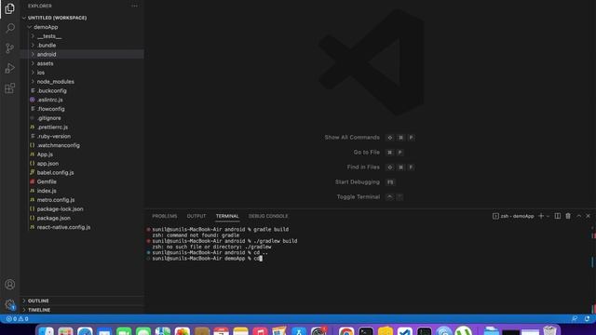
Task: Click the terminal prompt input line
Action: (207, 259)
